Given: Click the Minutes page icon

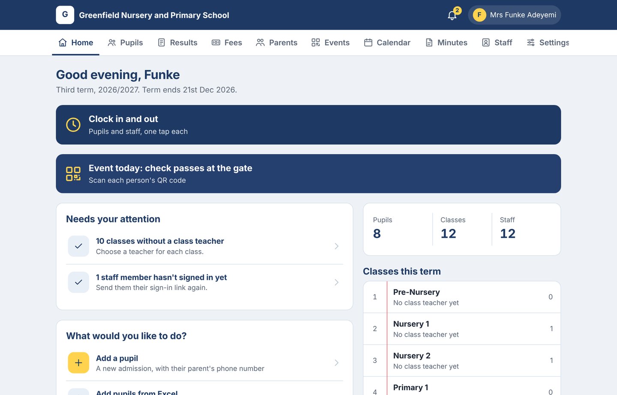Looking at the screenshot, I should (x=429, y=42).
